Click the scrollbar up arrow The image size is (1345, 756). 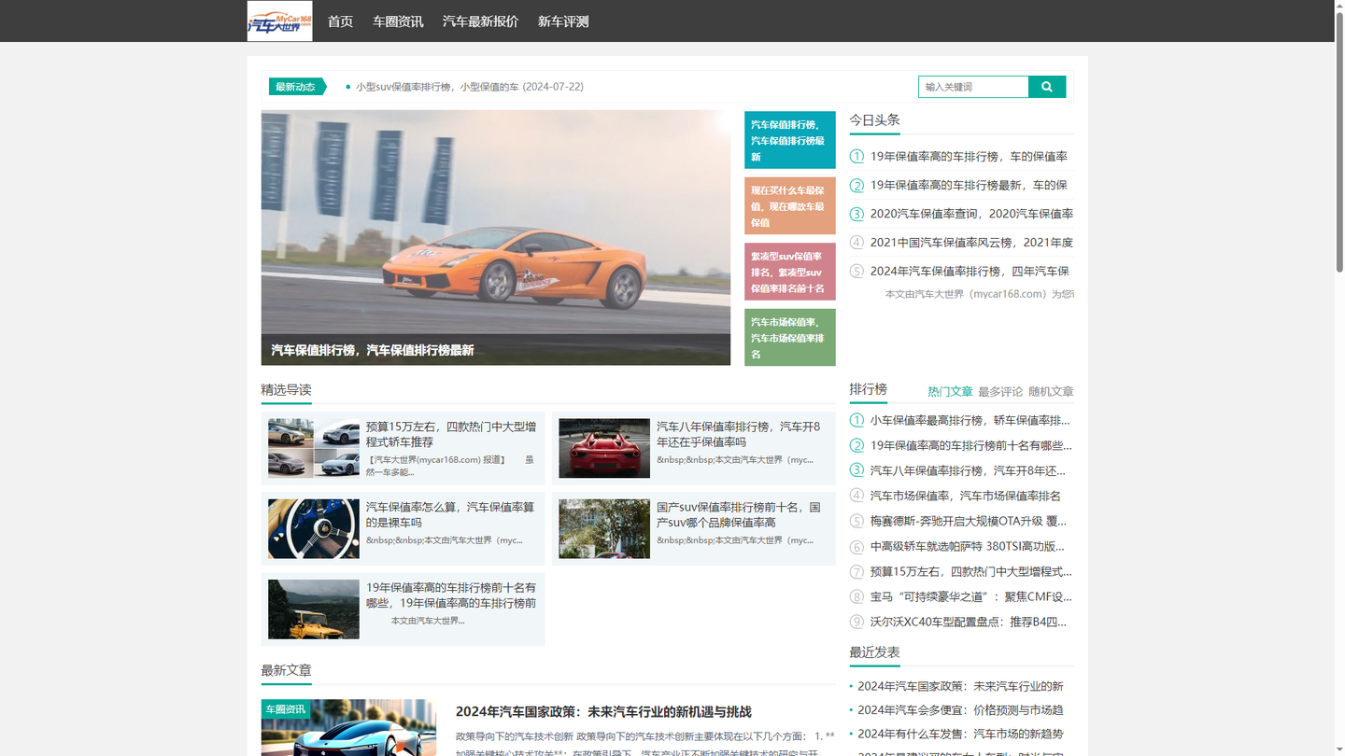[1339, 5]
